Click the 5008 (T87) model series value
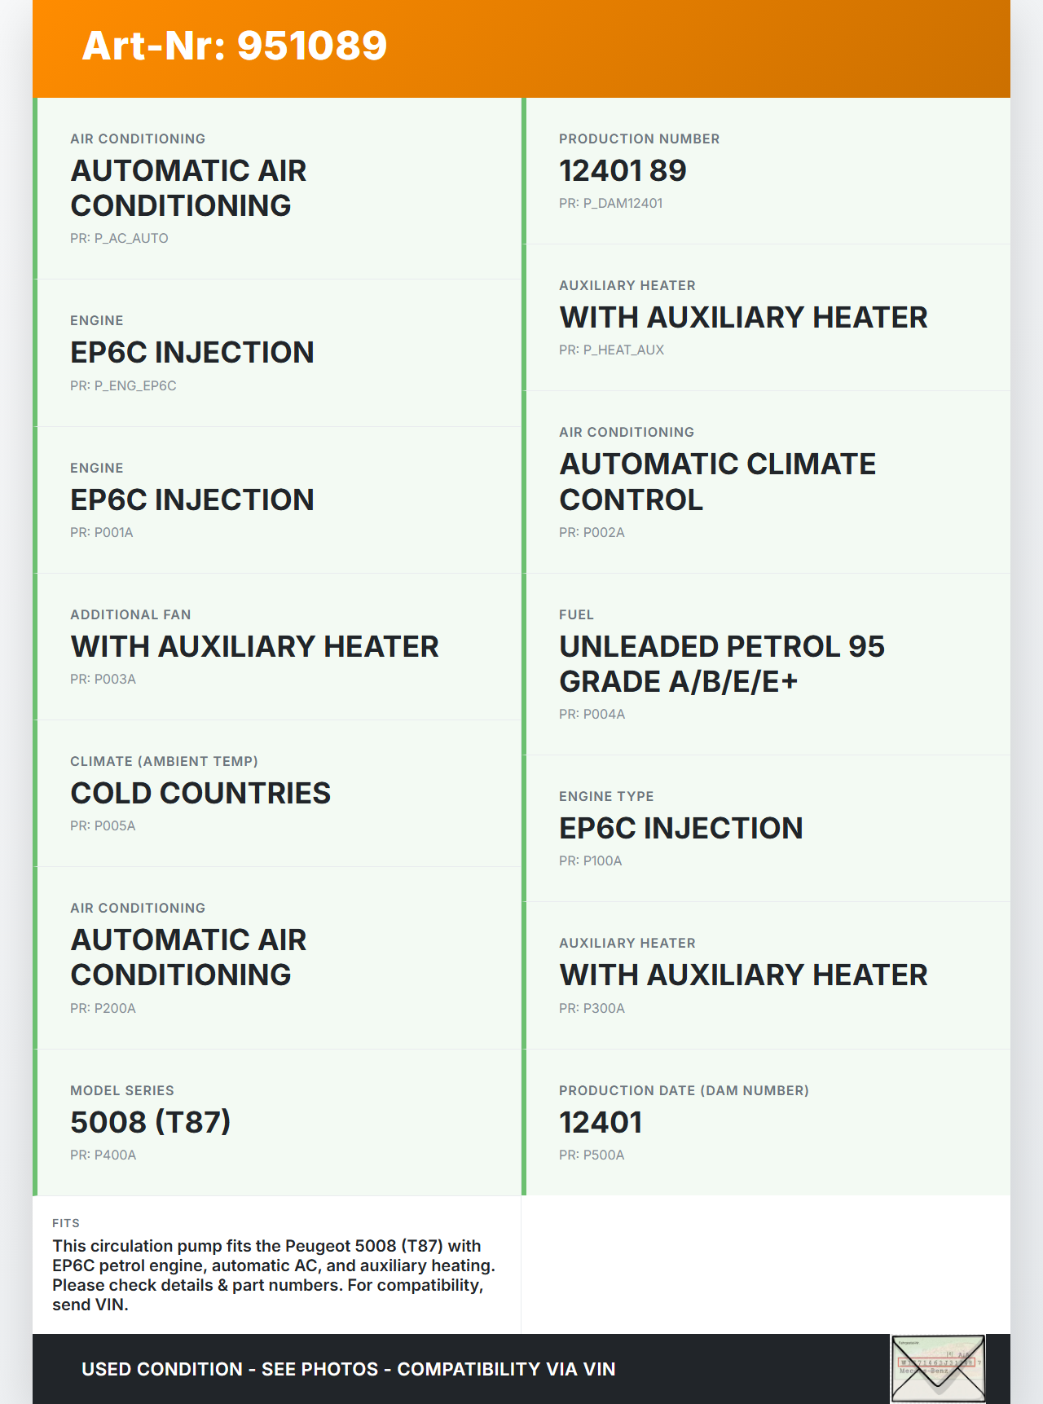 pos(151,1122)
